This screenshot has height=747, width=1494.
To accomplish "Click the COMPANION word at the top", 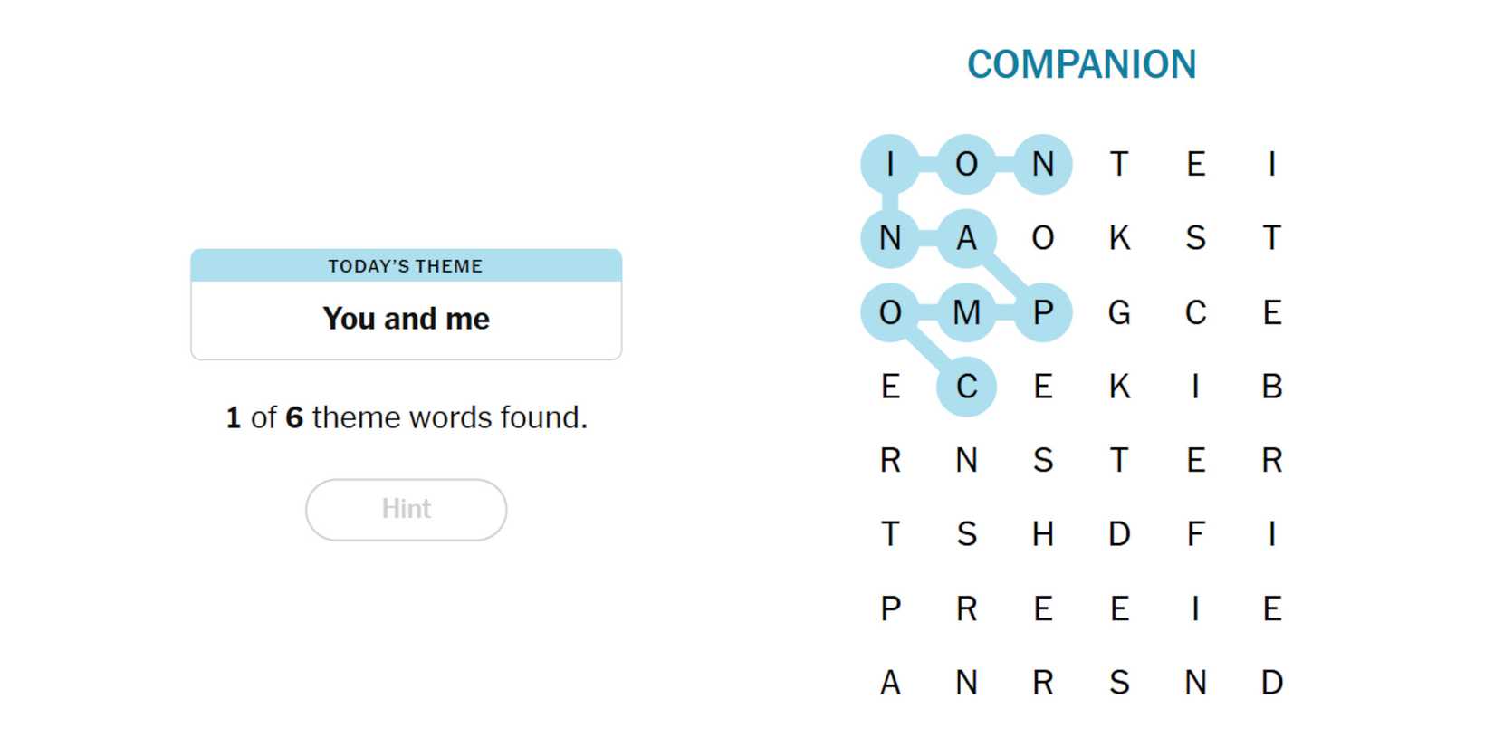I will (1081, 64).
